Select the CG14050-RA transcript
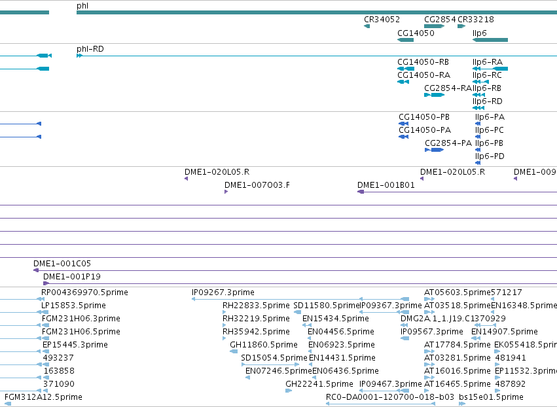The height and width of the screenshot is (407, 557). click(423, 75)
